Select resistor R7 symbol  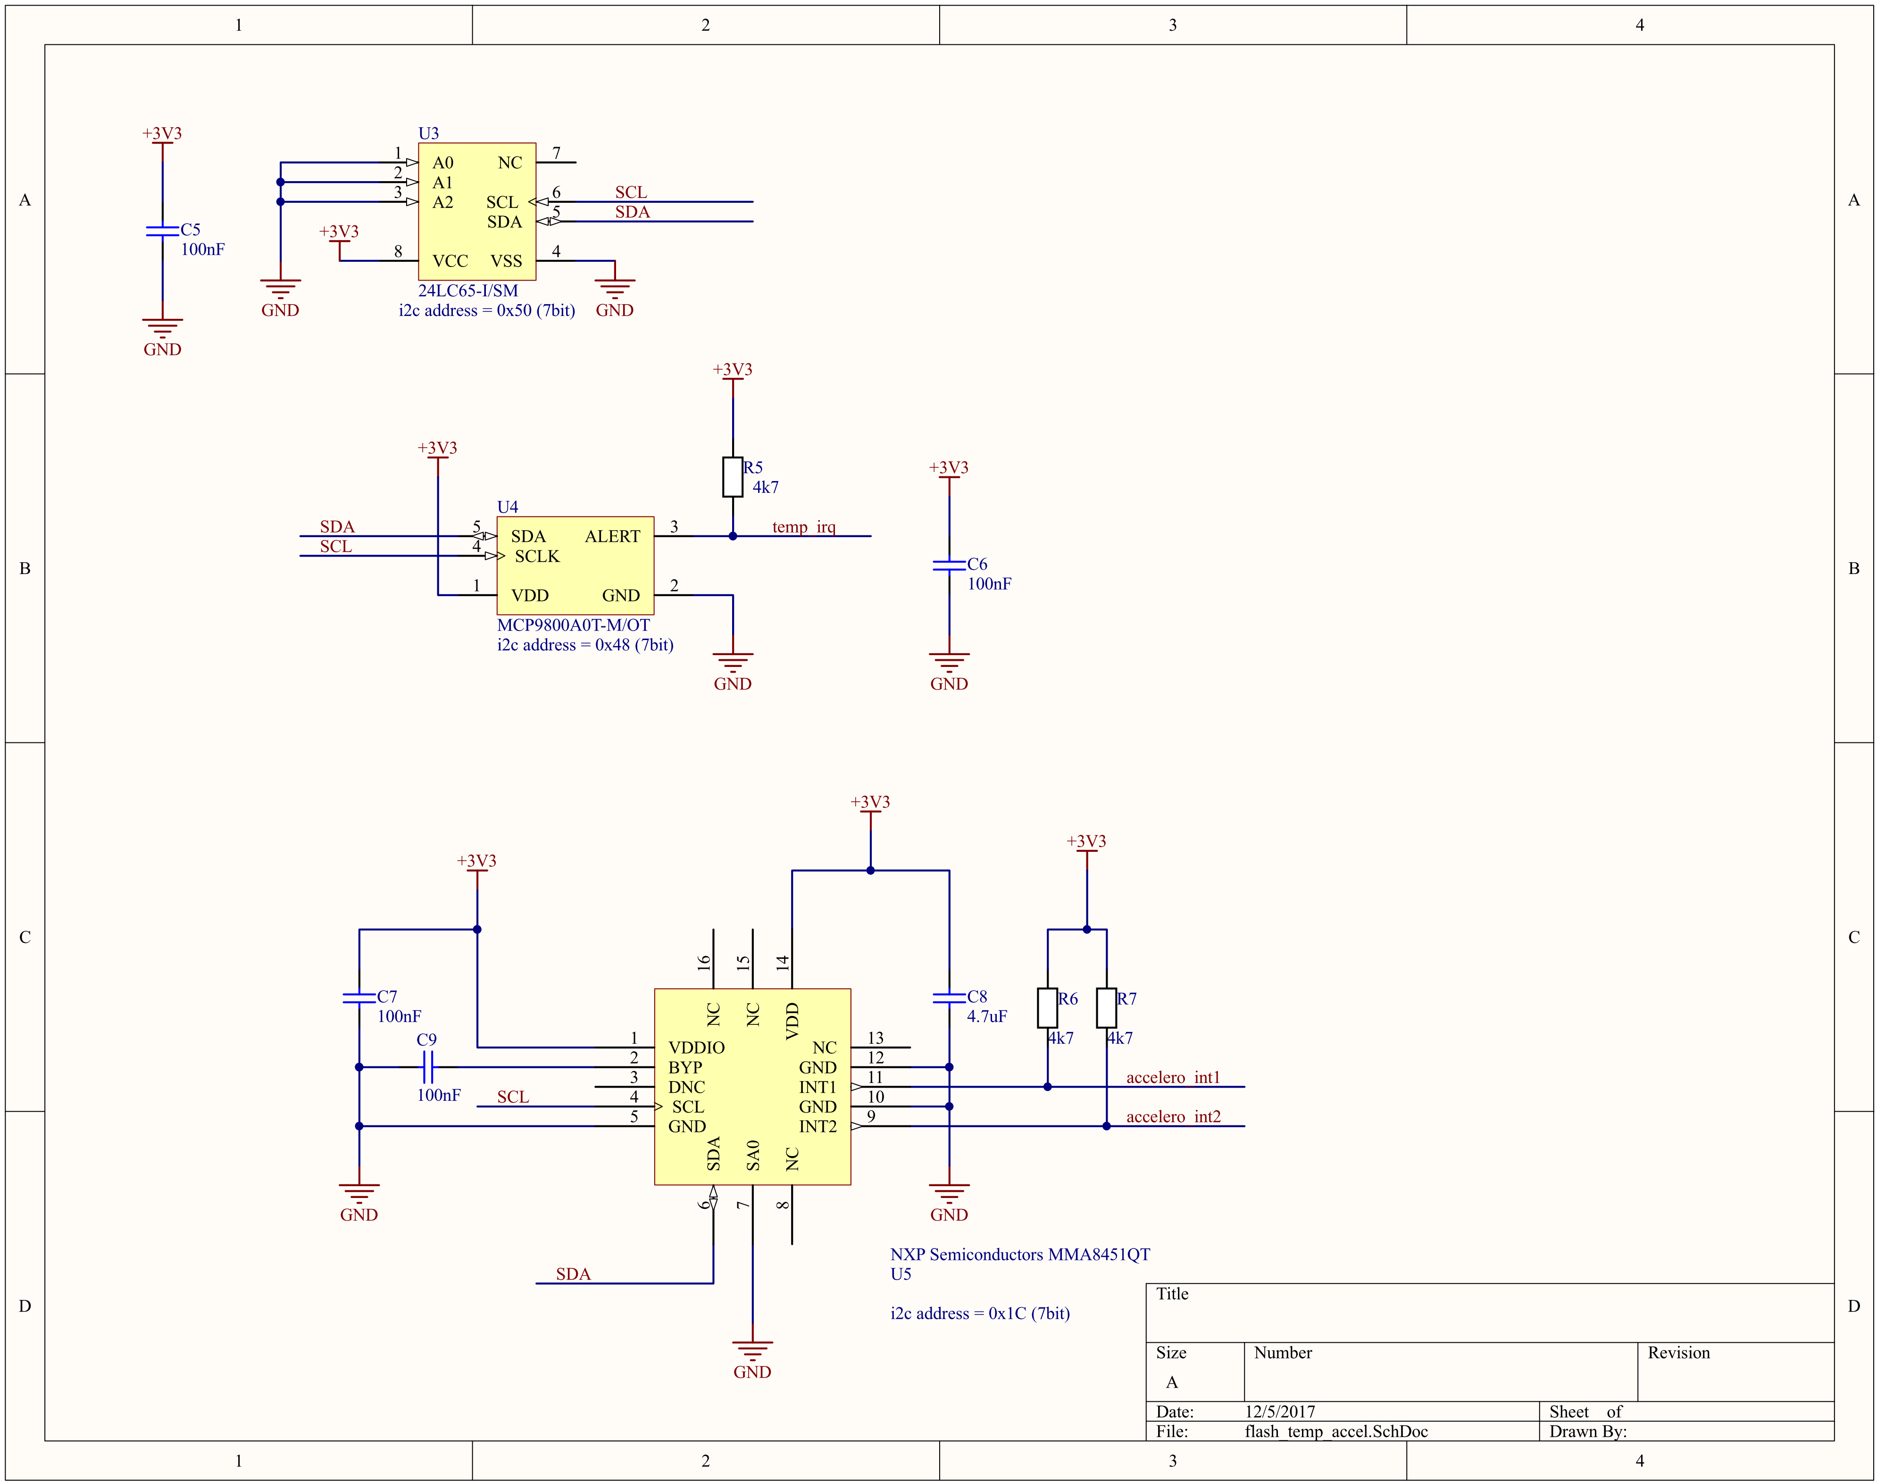[x=1106, y=1007]
